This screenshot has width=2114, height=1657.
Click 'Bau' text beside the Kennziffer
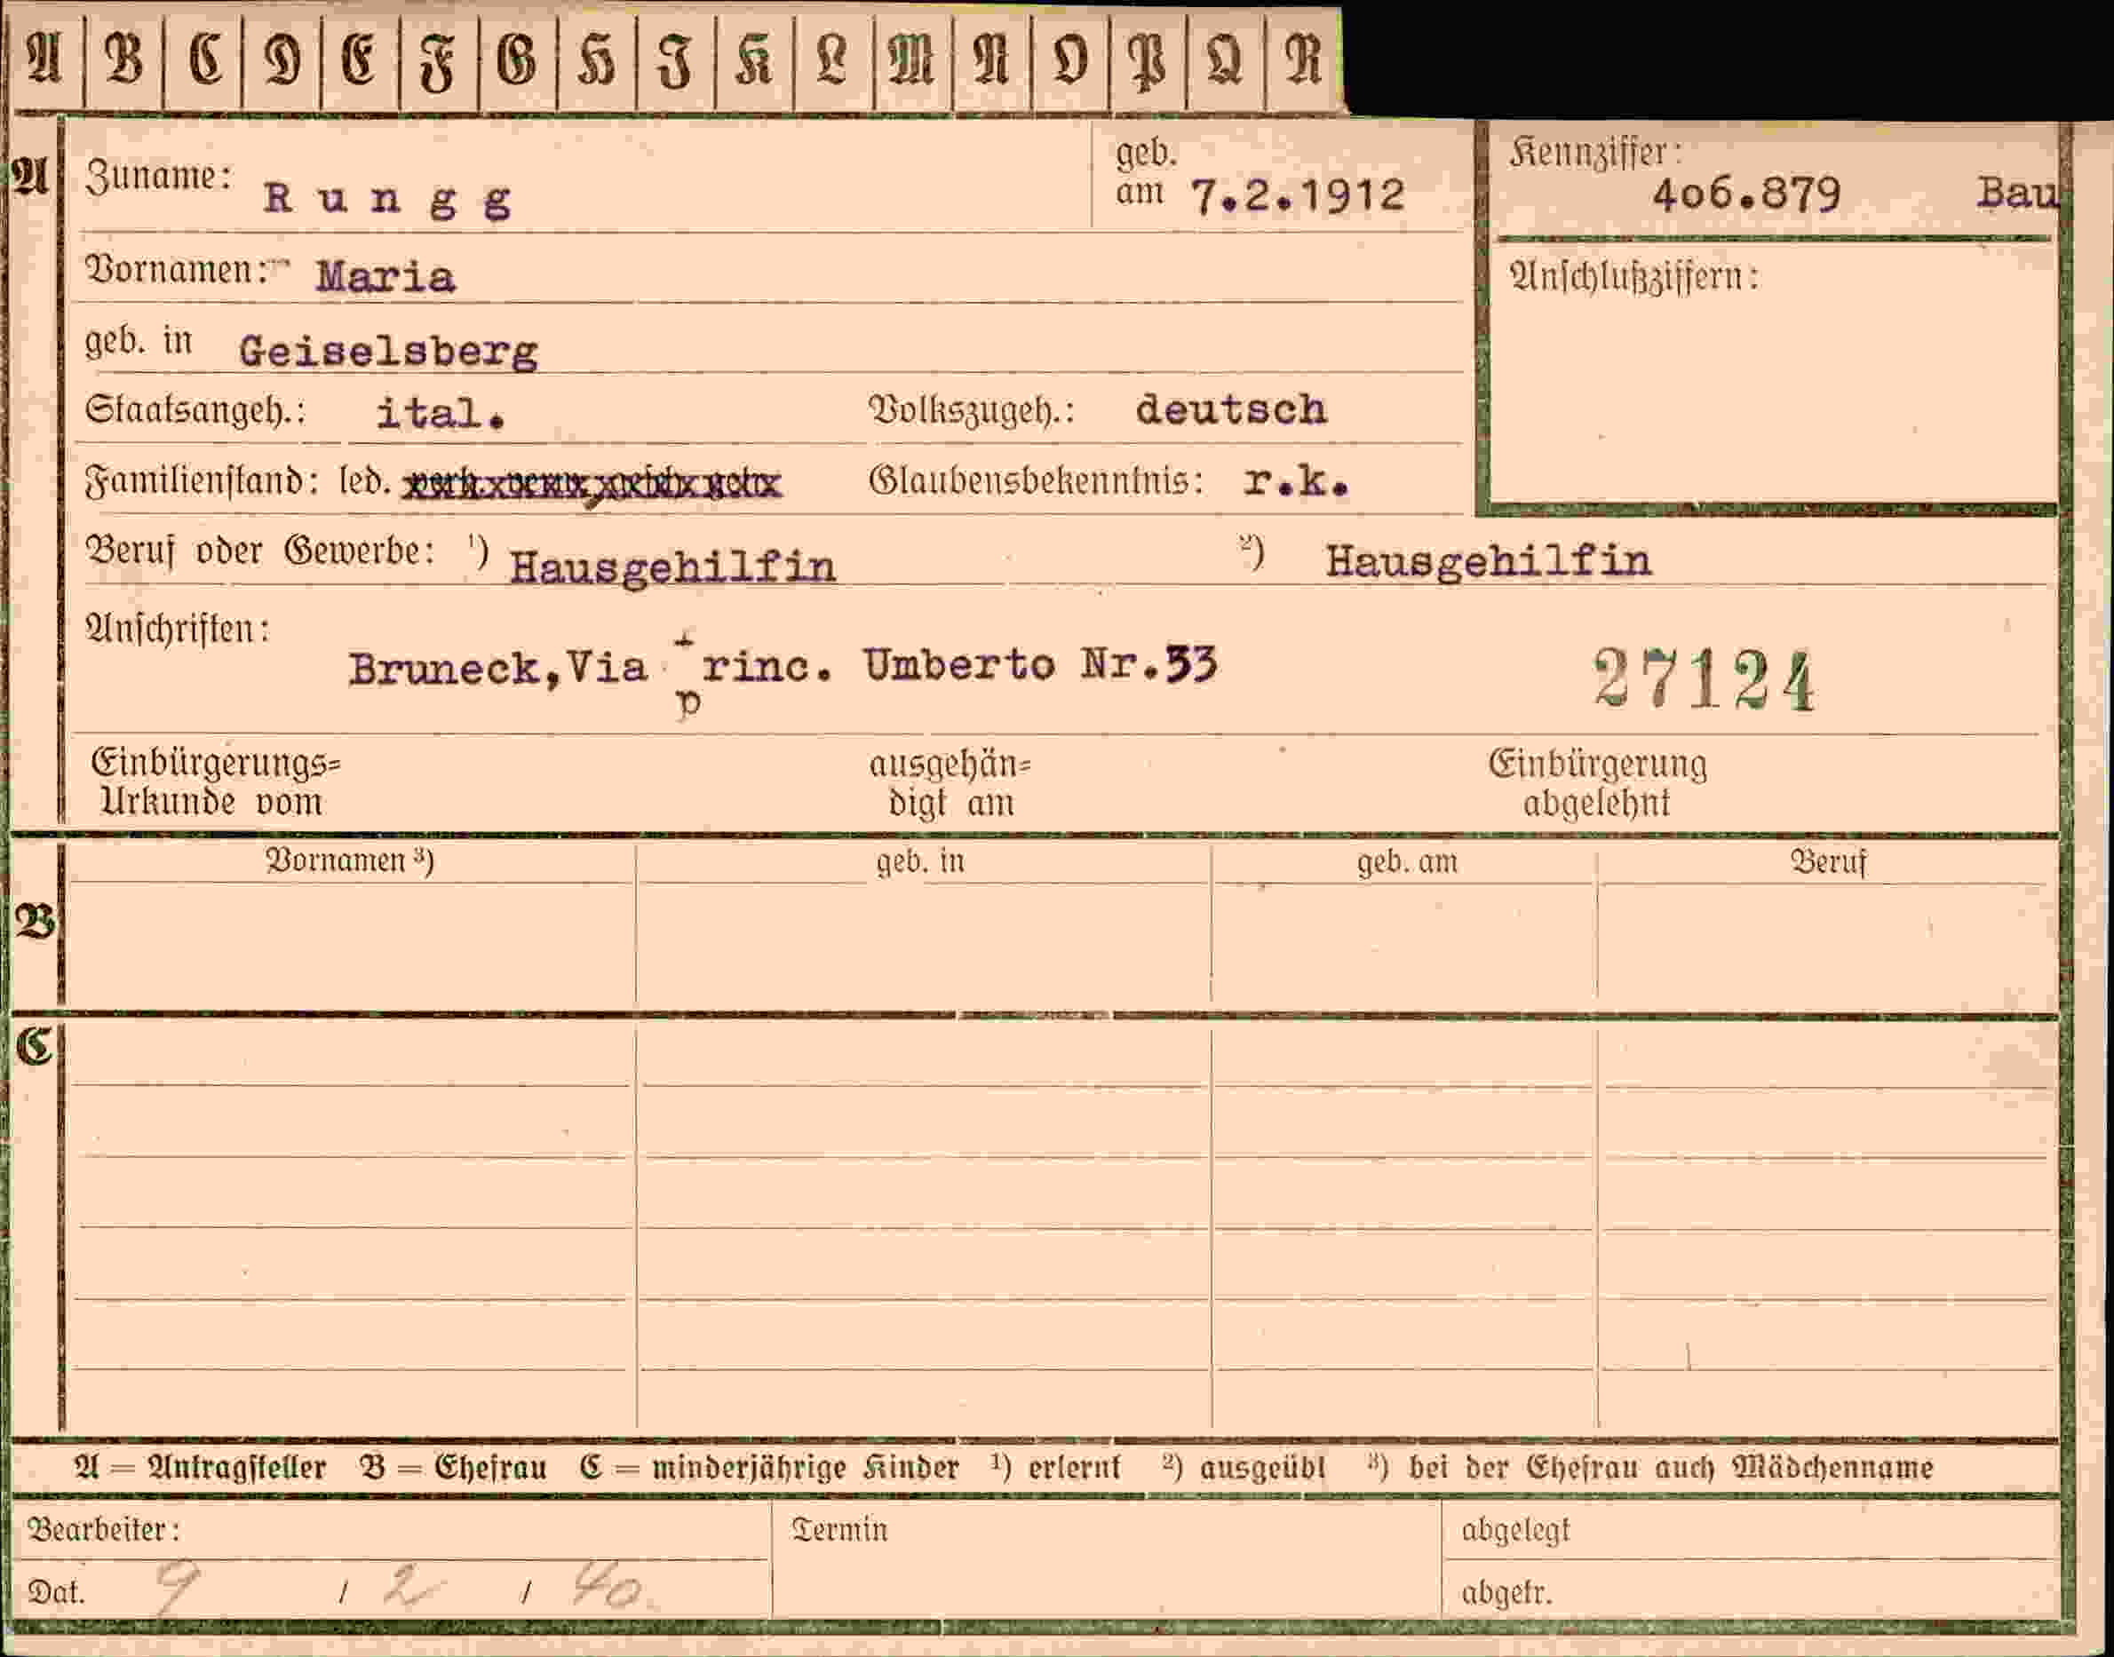2017,194
